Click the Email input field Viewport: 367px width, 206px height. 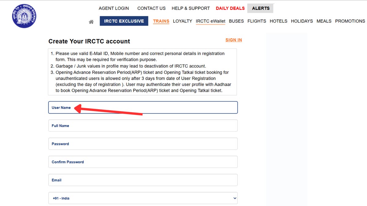coord(143,180)
